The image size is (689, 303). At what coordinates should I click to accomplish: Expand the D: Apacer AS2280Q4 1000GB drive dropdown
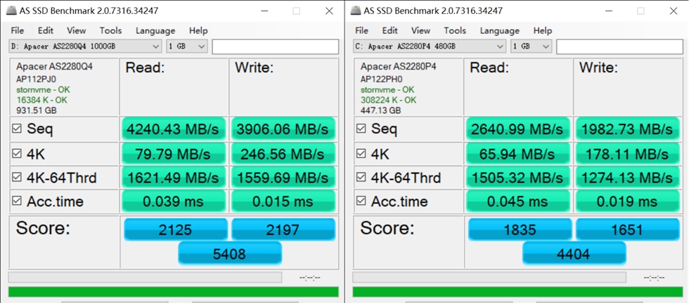[85, 46]
